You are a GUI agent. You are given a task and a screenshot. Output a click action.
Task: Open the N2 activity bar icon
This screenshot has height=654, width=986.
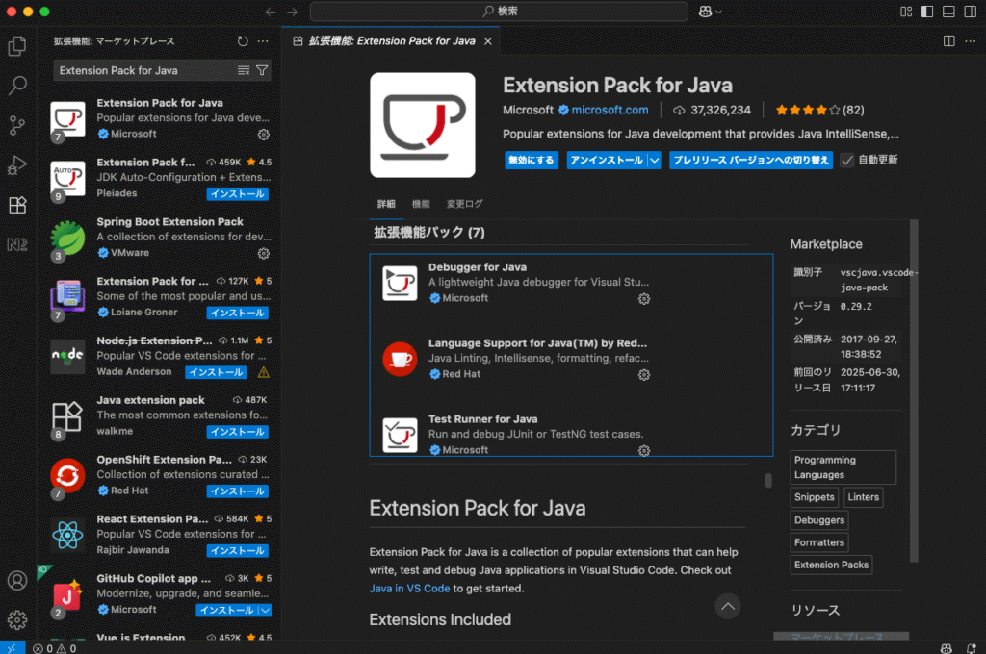[x=17, y=244]
